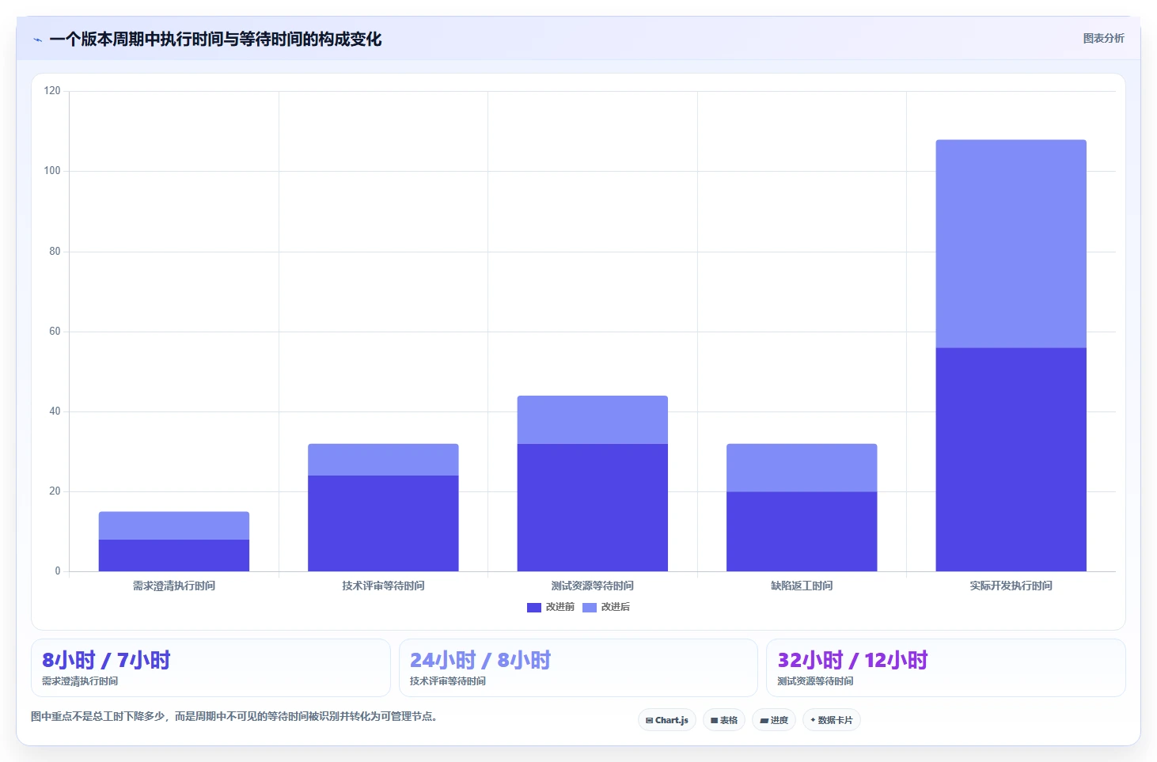Toggle the 改进前 legend entry
Image resolution: width=1157 pixels, height=762 pixels.
(x=551, y=607)
